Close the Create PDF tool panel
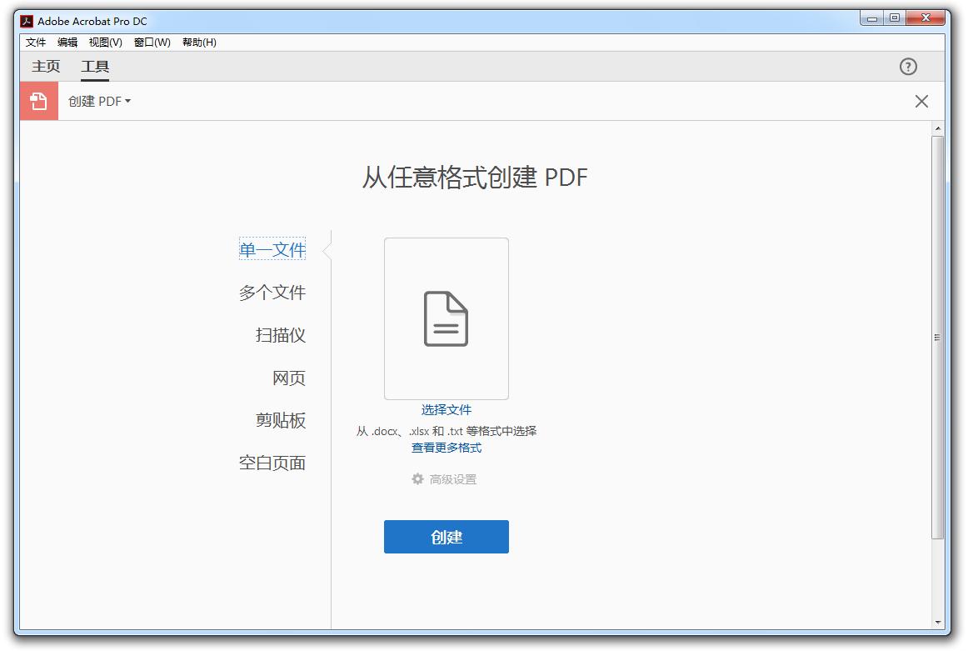968x651 pixels. tap(921, 102)
